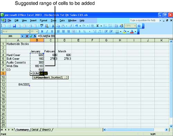Click the Font Color red A swatch
Viewport: 173px width, 136px height.
pos(132,32)
